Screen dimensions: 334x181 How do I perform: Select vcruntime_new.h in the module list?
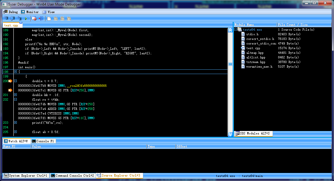click(259, 67)
